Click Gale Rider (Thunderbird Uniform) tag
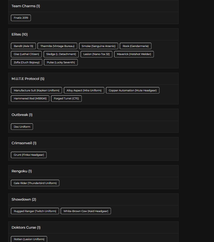This screenshot has height=242, width=214. tap(35, 183)
